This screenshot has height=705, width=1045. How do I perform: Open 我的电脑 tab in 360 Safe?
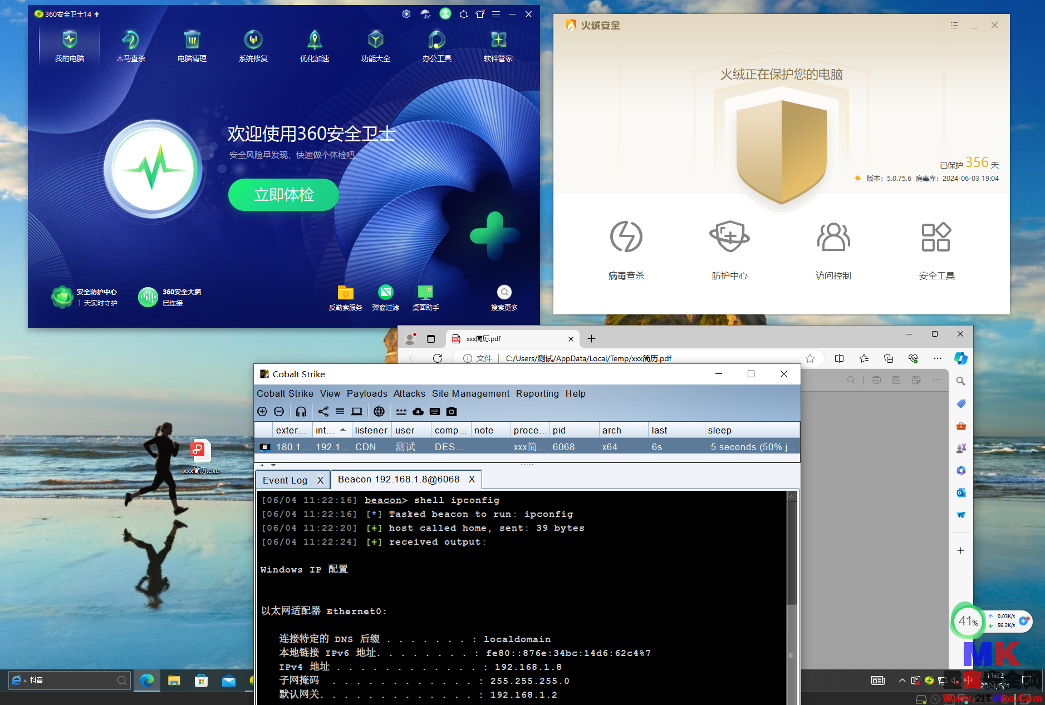pyautogui.click(x=70, y=46)
